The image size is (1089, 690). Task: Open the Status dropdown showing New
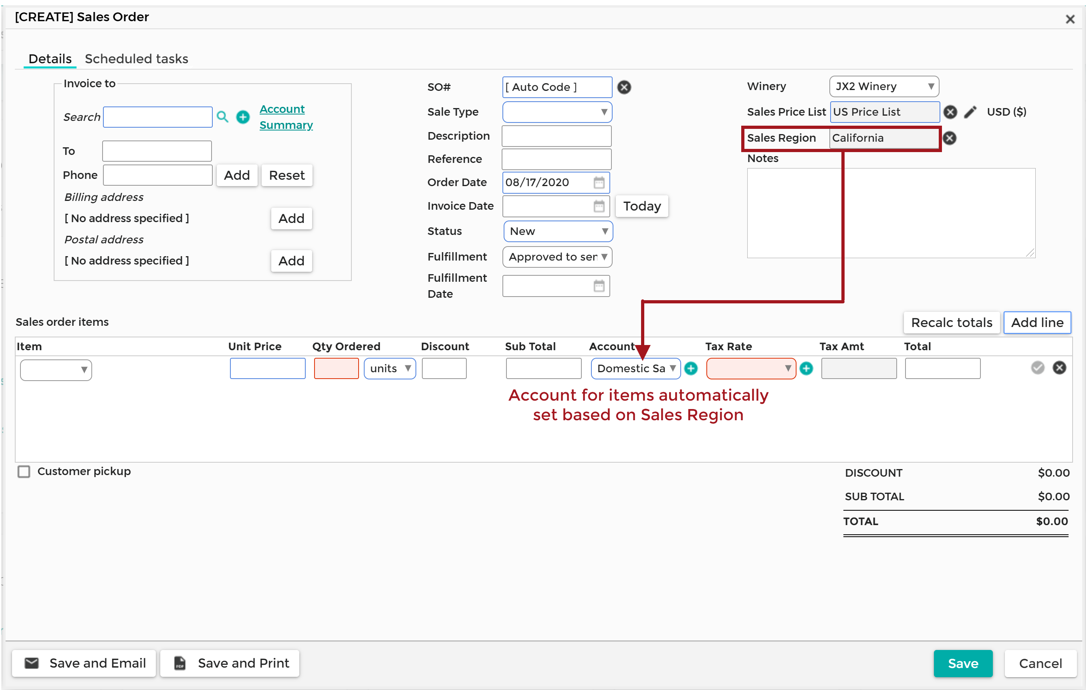click(558, 231)
